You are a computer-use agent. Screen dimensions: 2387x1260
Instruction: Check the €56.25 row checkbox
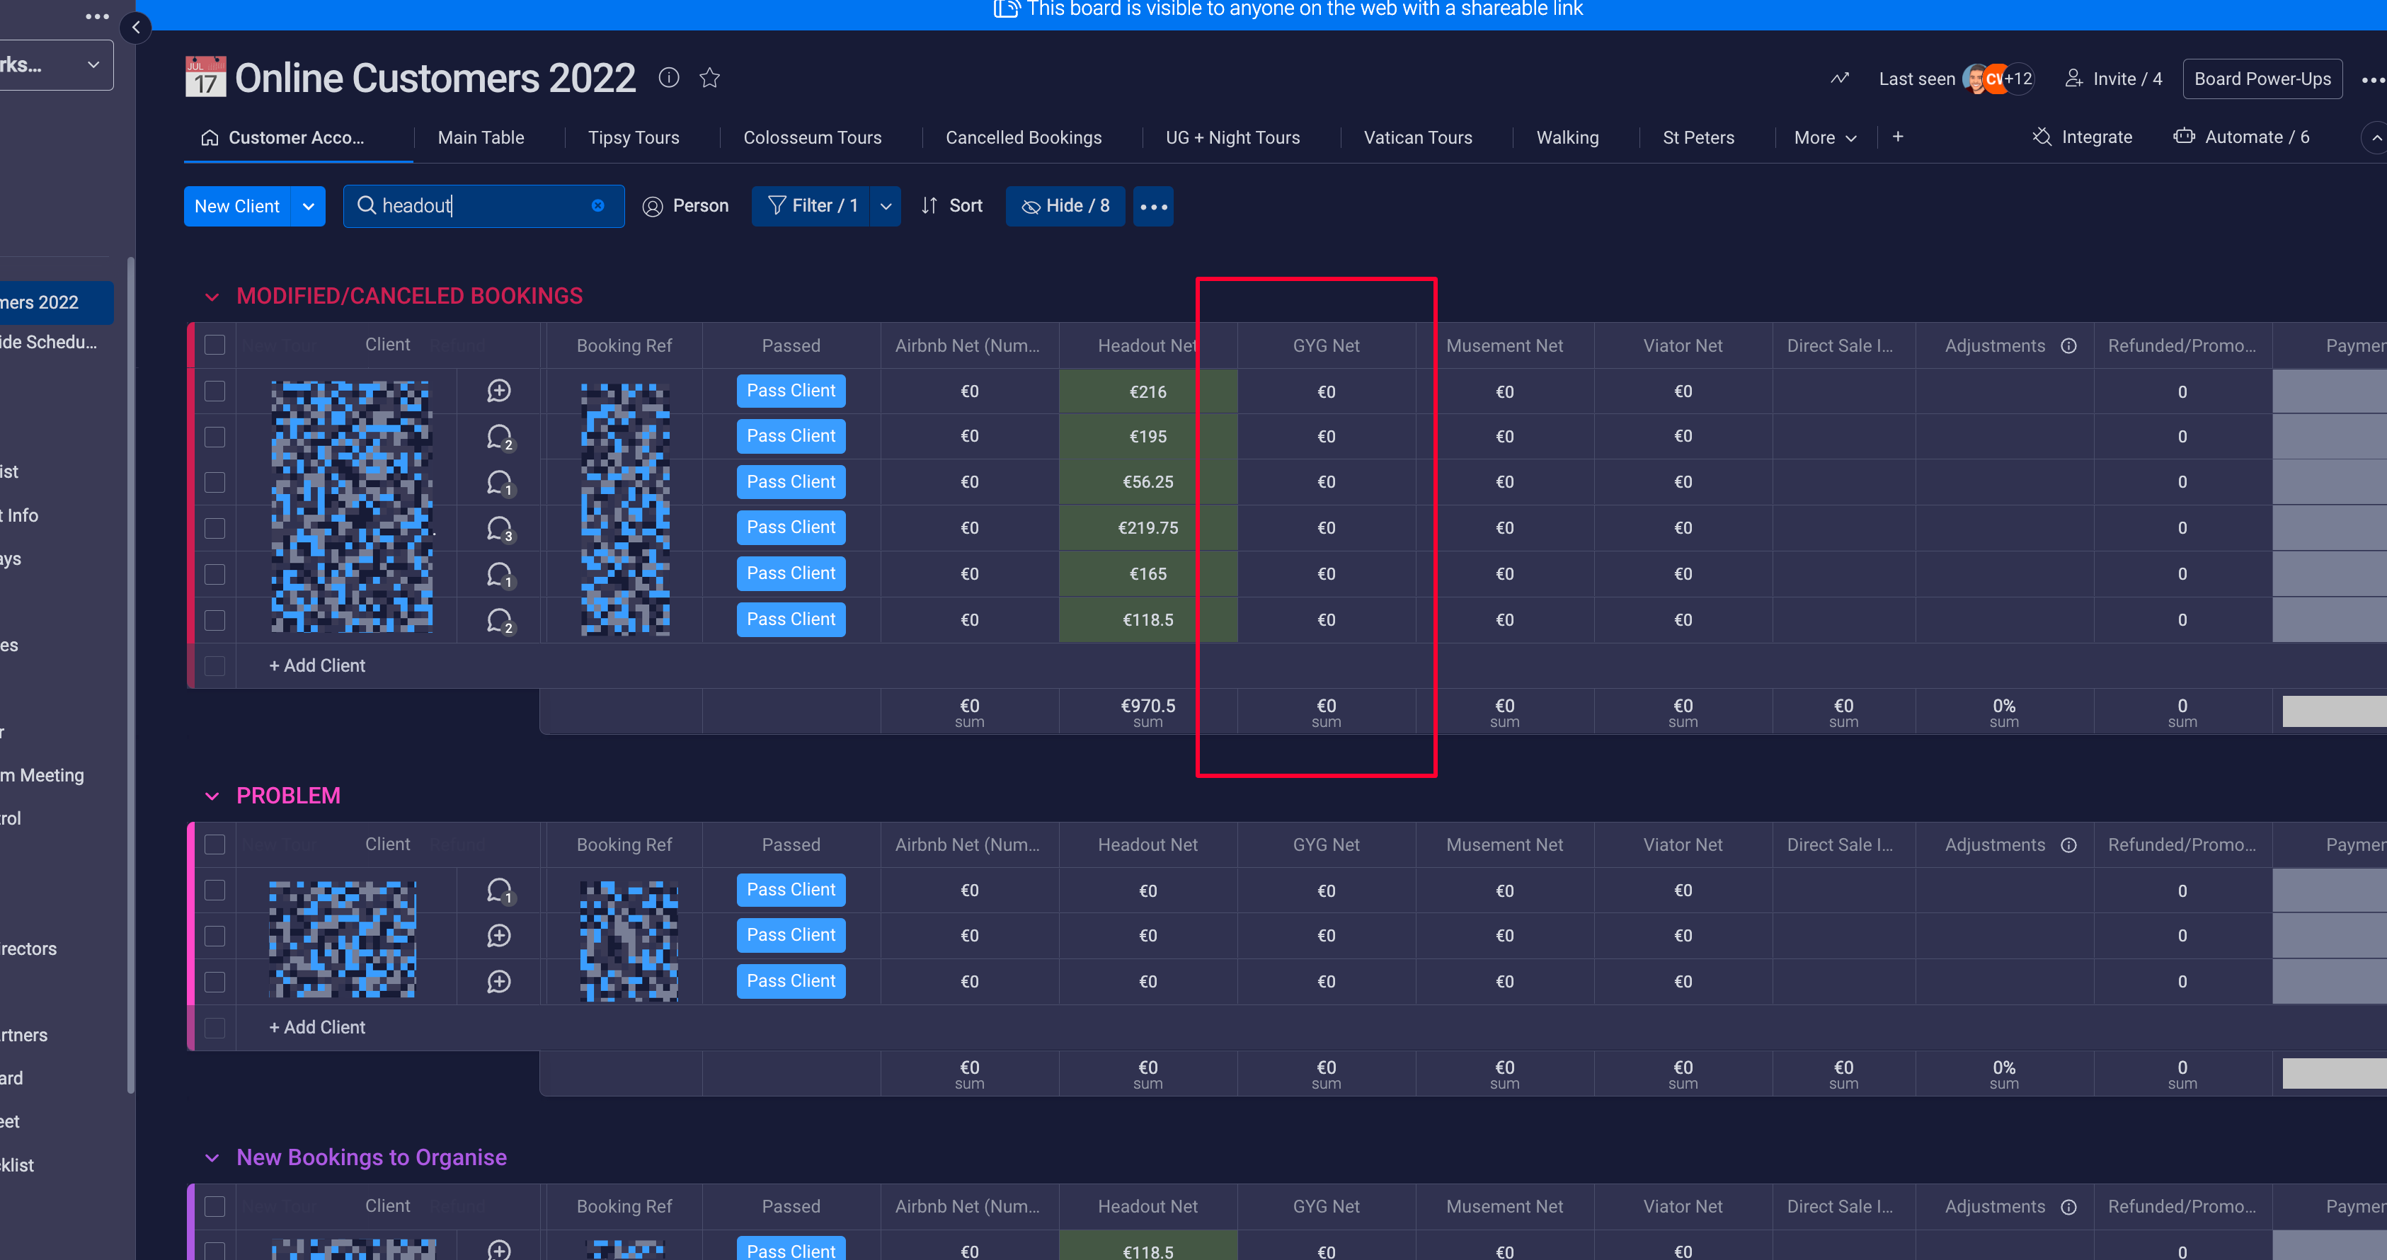click(x=215, y=483)
